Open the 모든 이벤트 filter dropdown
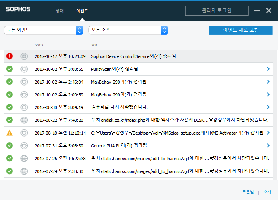The height and width of the screenshot is (201, 278). click(44, 30)
